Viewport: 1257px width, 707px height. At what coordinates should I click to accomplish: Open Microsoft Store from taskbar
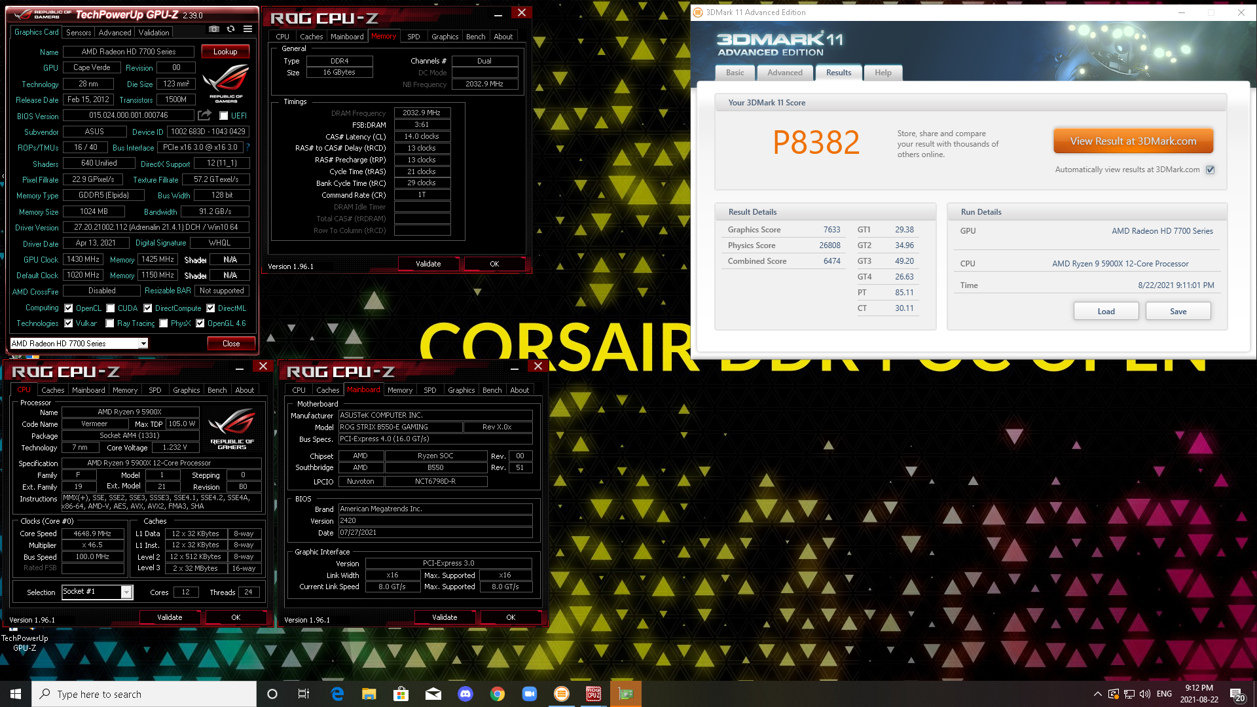[x=401, y=694]
